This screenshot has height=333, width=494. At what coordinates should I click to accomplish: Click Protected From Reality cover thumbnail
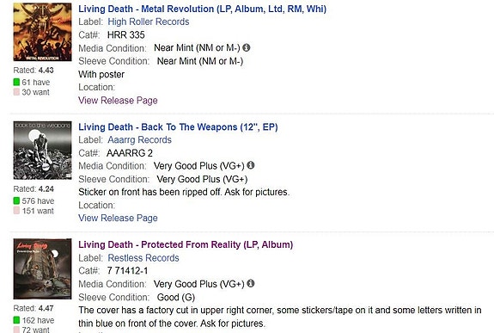point(43,269)
